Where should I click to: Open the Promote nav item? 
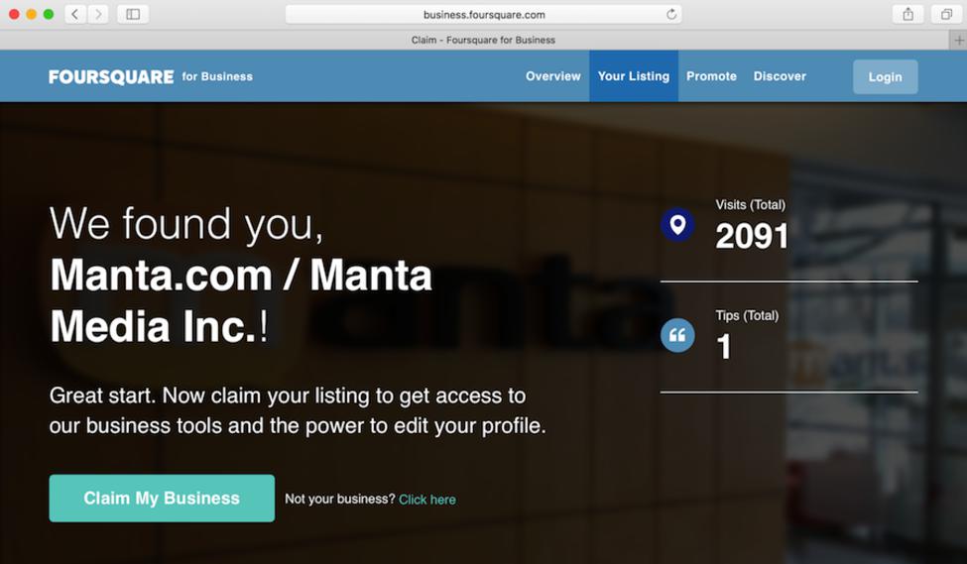[x=712, y=76]
